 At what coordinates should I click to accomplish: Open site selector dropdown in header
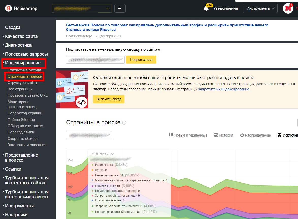point(82,8)
